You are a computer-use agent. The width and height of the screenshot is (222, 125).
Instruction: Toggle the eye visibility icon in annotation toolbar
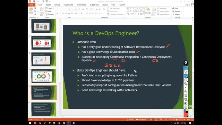click(x=186, y=68)
